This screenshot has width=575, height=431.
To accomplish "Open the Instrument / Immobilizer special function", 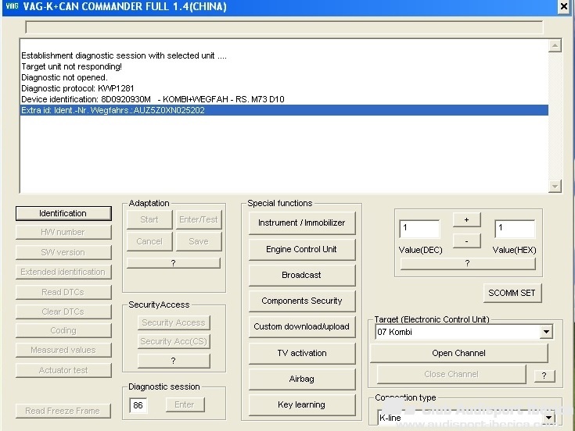I will point(302,223).
